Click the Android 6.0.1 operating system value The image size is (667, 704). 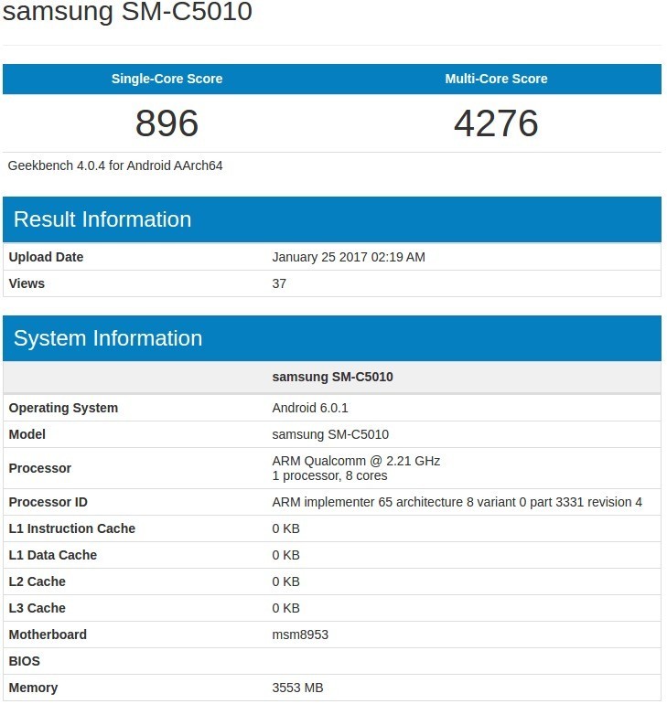[309, 408]
